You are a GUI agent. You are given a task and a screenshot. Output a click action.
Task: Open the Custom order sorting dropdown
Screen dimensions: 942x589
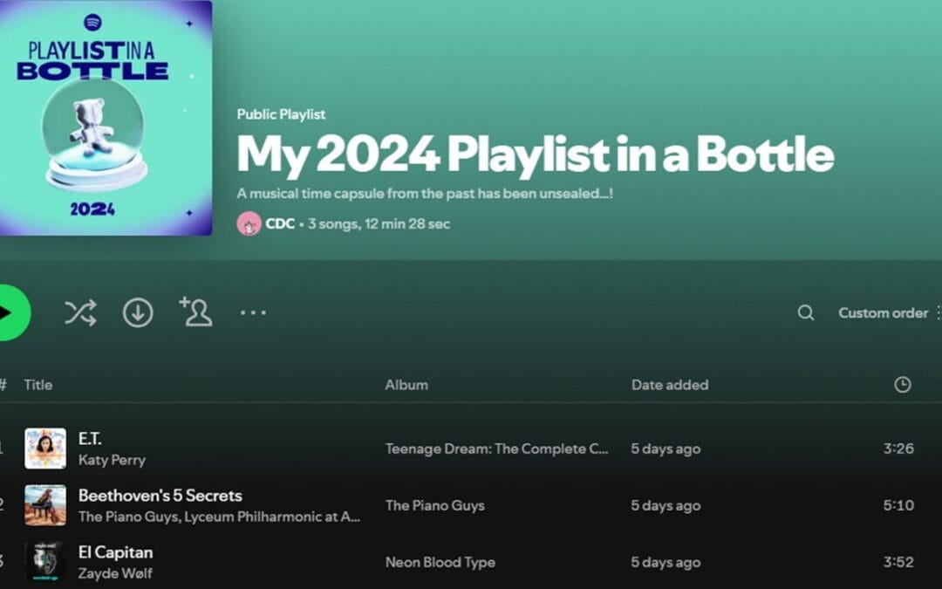tap(883, 312)
